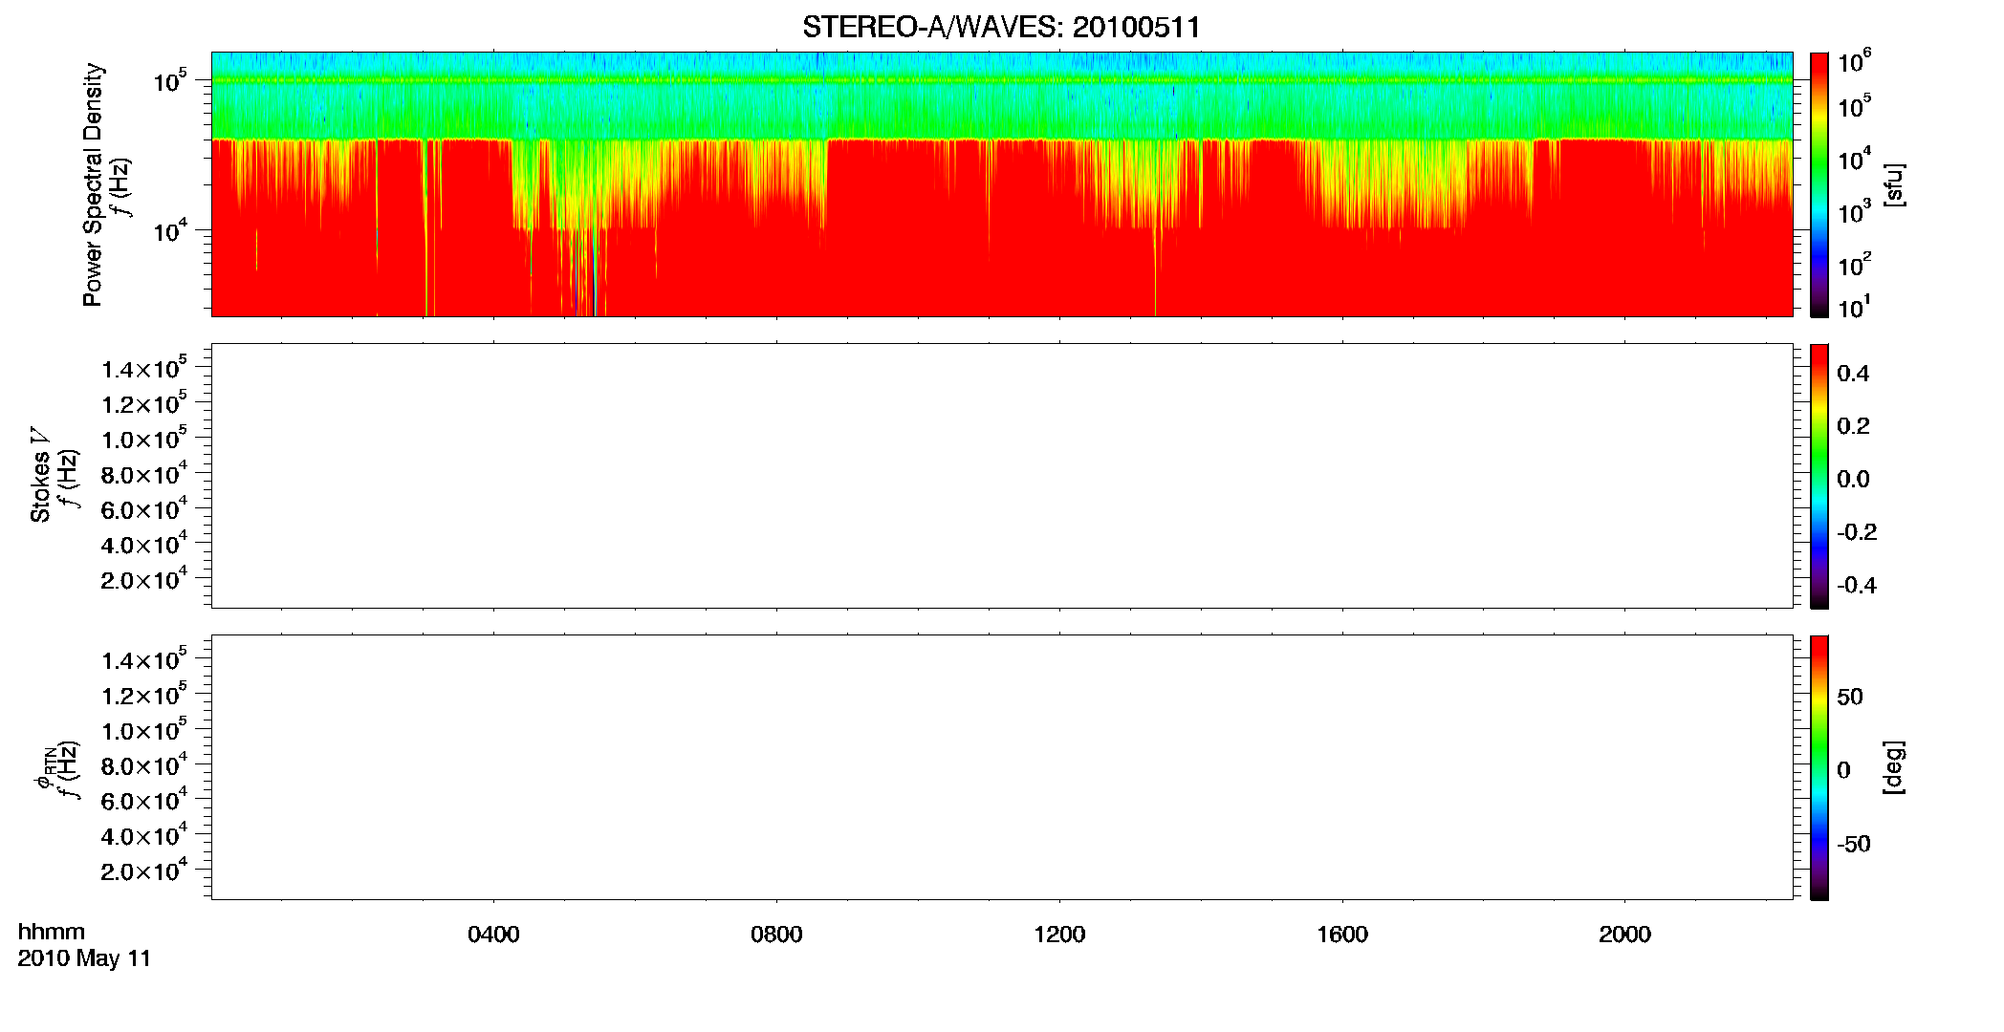Click the Power Spectral Density axis label
This screenshot has height=1032, width=2004.
click(x=93, y=184)
